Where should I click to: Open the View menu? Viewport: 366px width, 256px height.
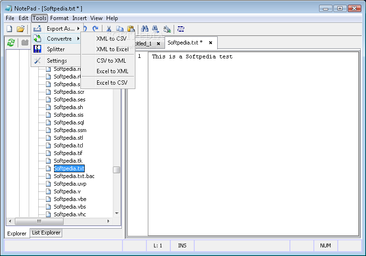(x=96, y=18)
